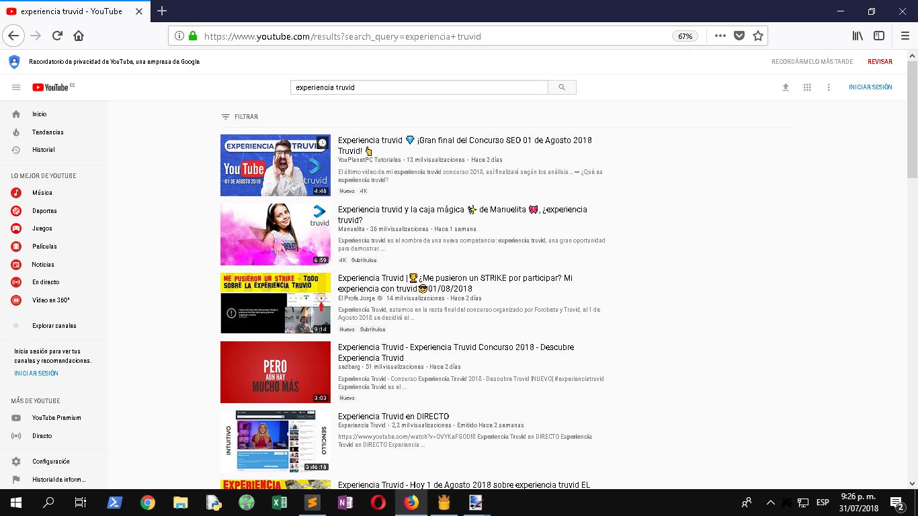Click inside the YouTube search box
This screenshot has height=516, width=918.
point(419,87)
